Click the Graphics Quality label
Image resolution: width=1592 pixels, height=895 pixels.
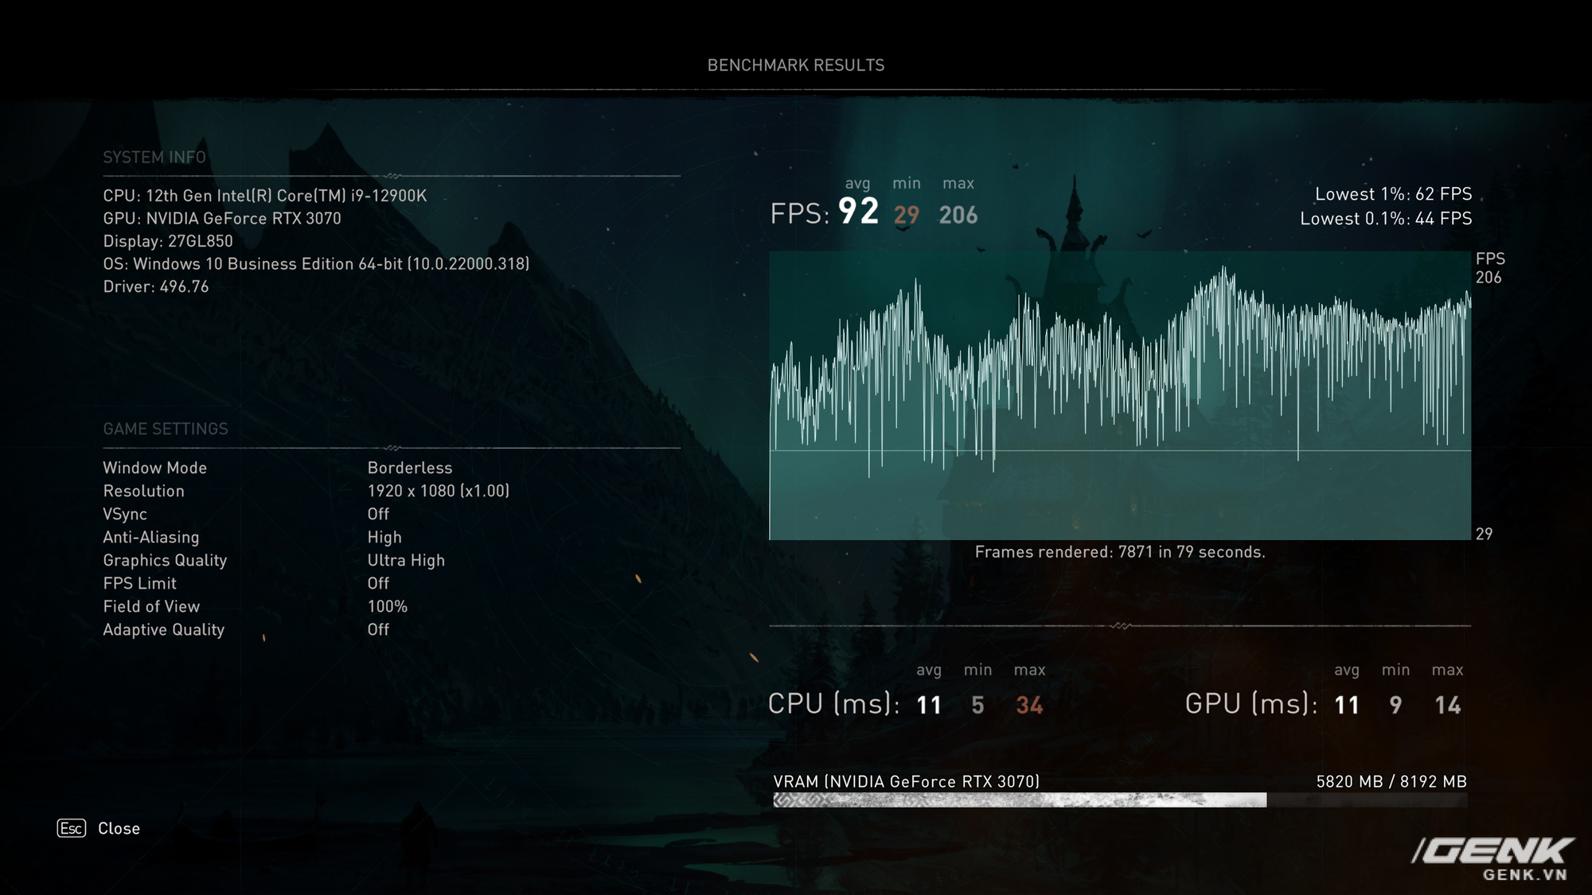coord(165,560)
